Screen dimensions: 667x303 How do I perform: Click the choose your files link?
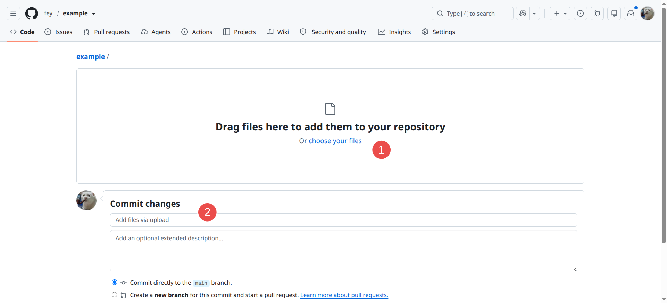point(335,141)
